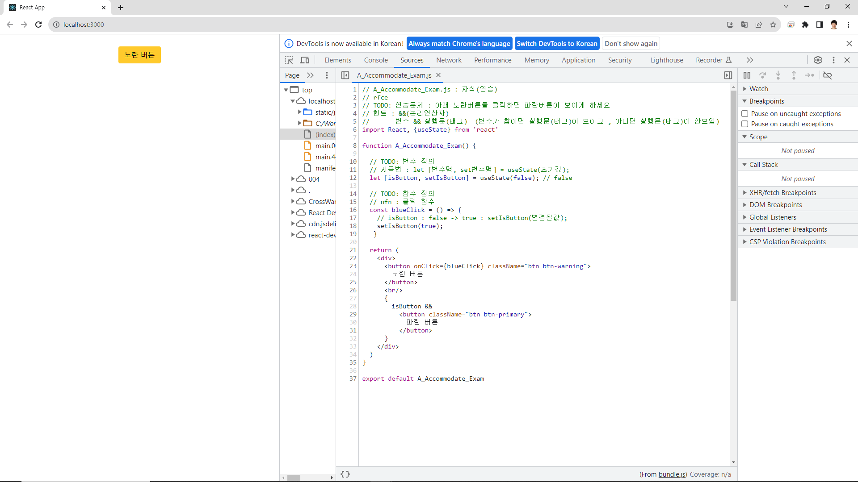This screenshot has height=482, width=858.
Task: Expand Event Listener Breakpoints section
Action: 788,229
